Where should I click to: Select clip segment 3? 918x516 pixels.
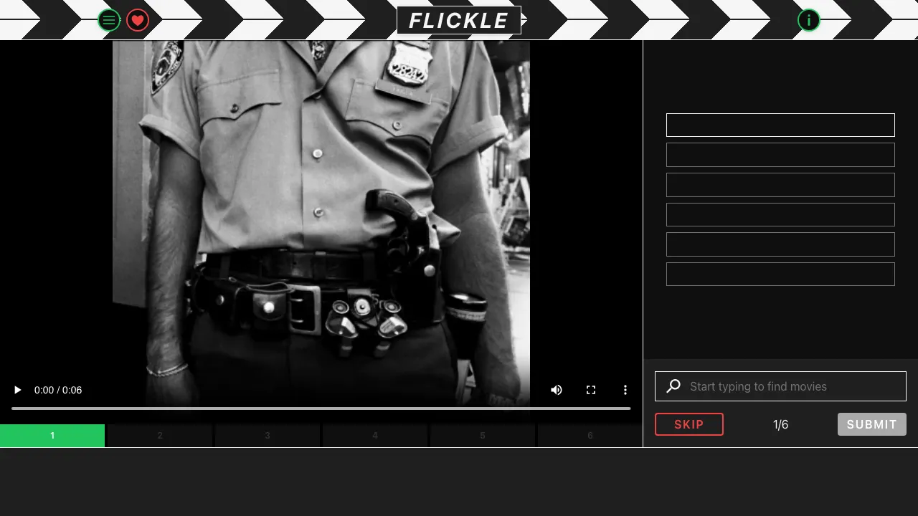[268, 436]
